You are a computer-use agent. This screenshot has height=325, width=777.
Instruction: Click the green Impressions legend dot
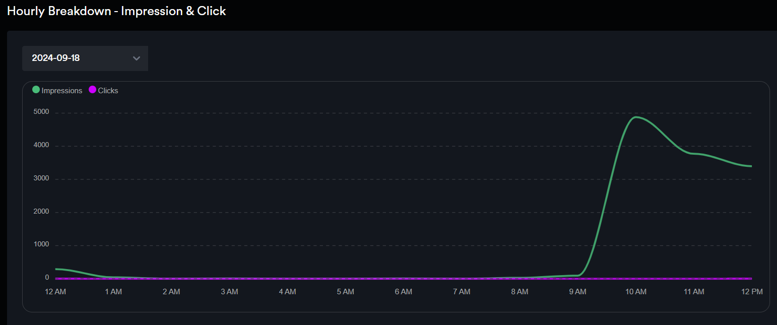36,90
